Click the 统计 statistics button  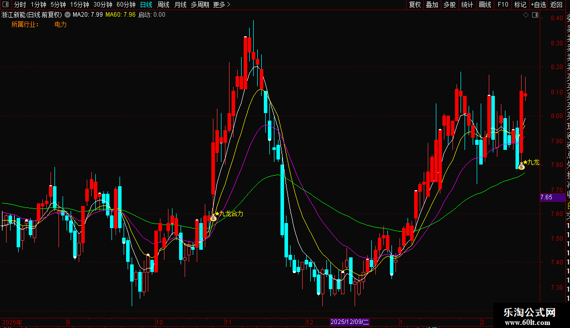click(x=467, y=5)
